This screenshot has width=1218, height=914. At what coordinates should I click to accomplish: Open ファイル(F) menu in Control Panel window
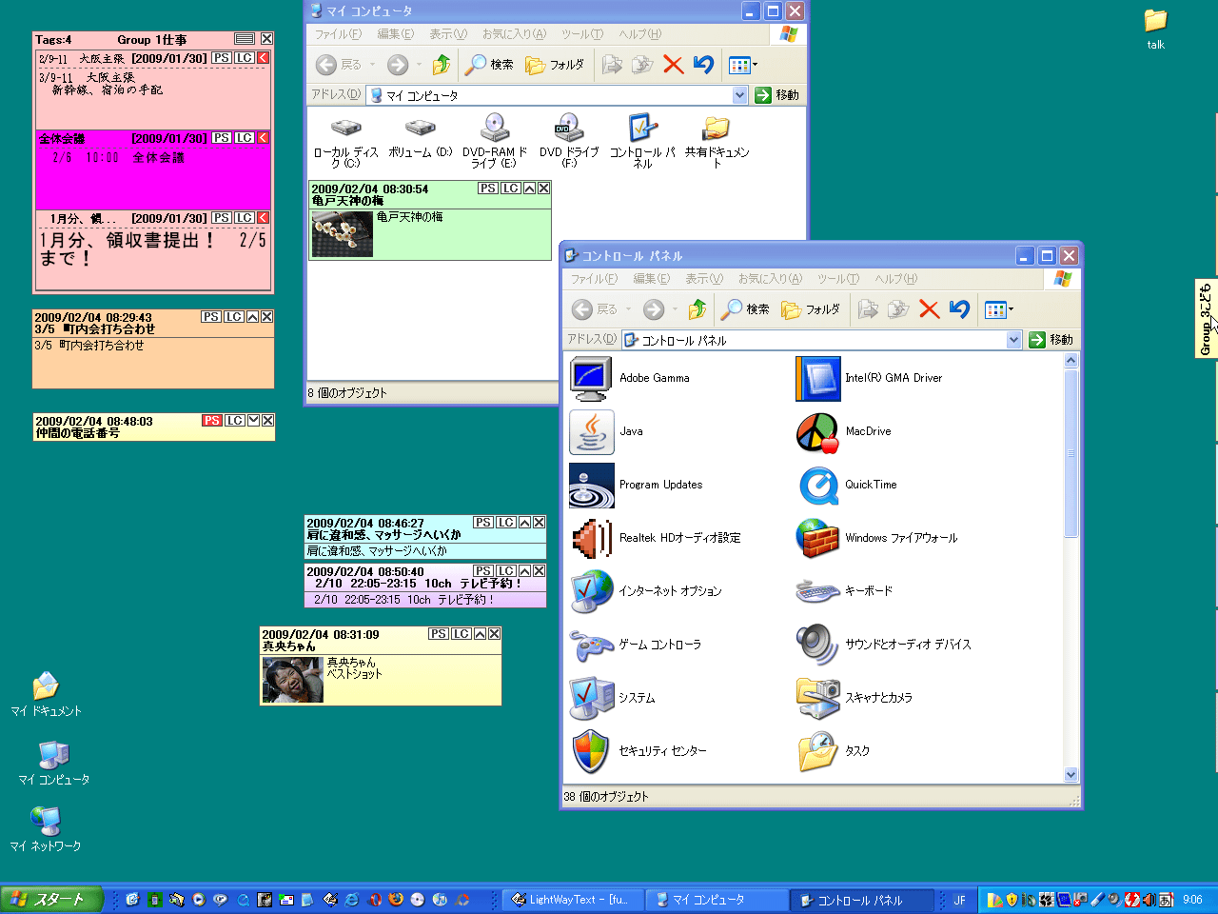click(x=594, y=279)
